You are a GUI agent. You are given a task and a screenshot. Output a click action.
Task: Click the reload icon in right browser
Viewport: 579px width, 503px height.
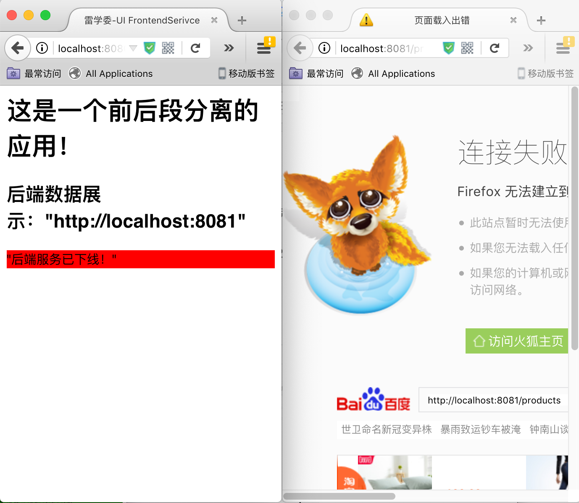click(x=495, y=48)
